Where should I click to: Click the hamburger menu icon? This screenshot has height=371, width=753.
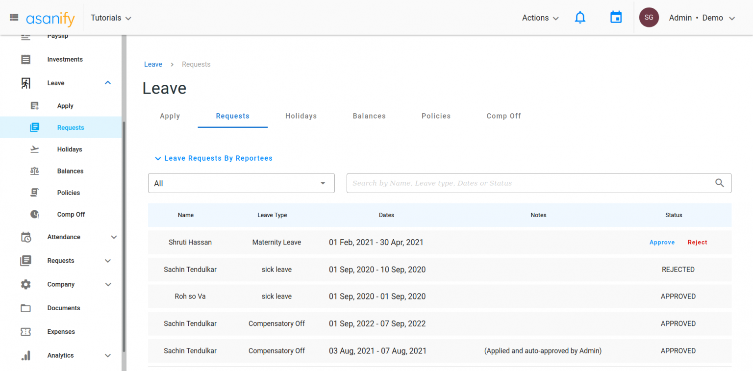pyautogui.click(x=14, y=18)
